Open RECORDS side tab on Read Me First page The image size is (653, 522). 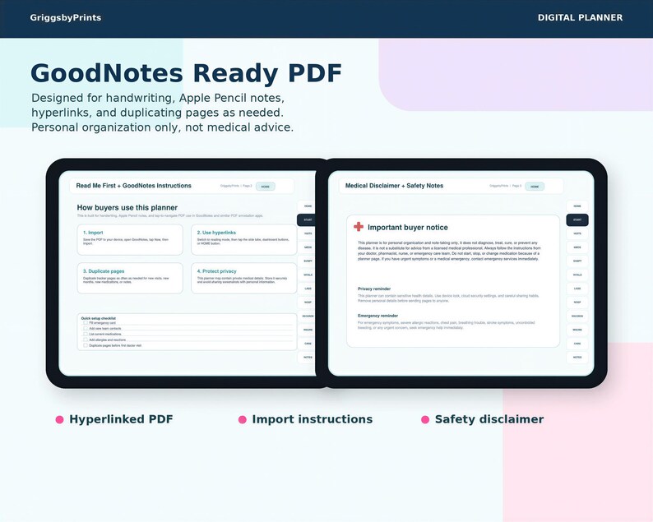[x=308, y=316]
